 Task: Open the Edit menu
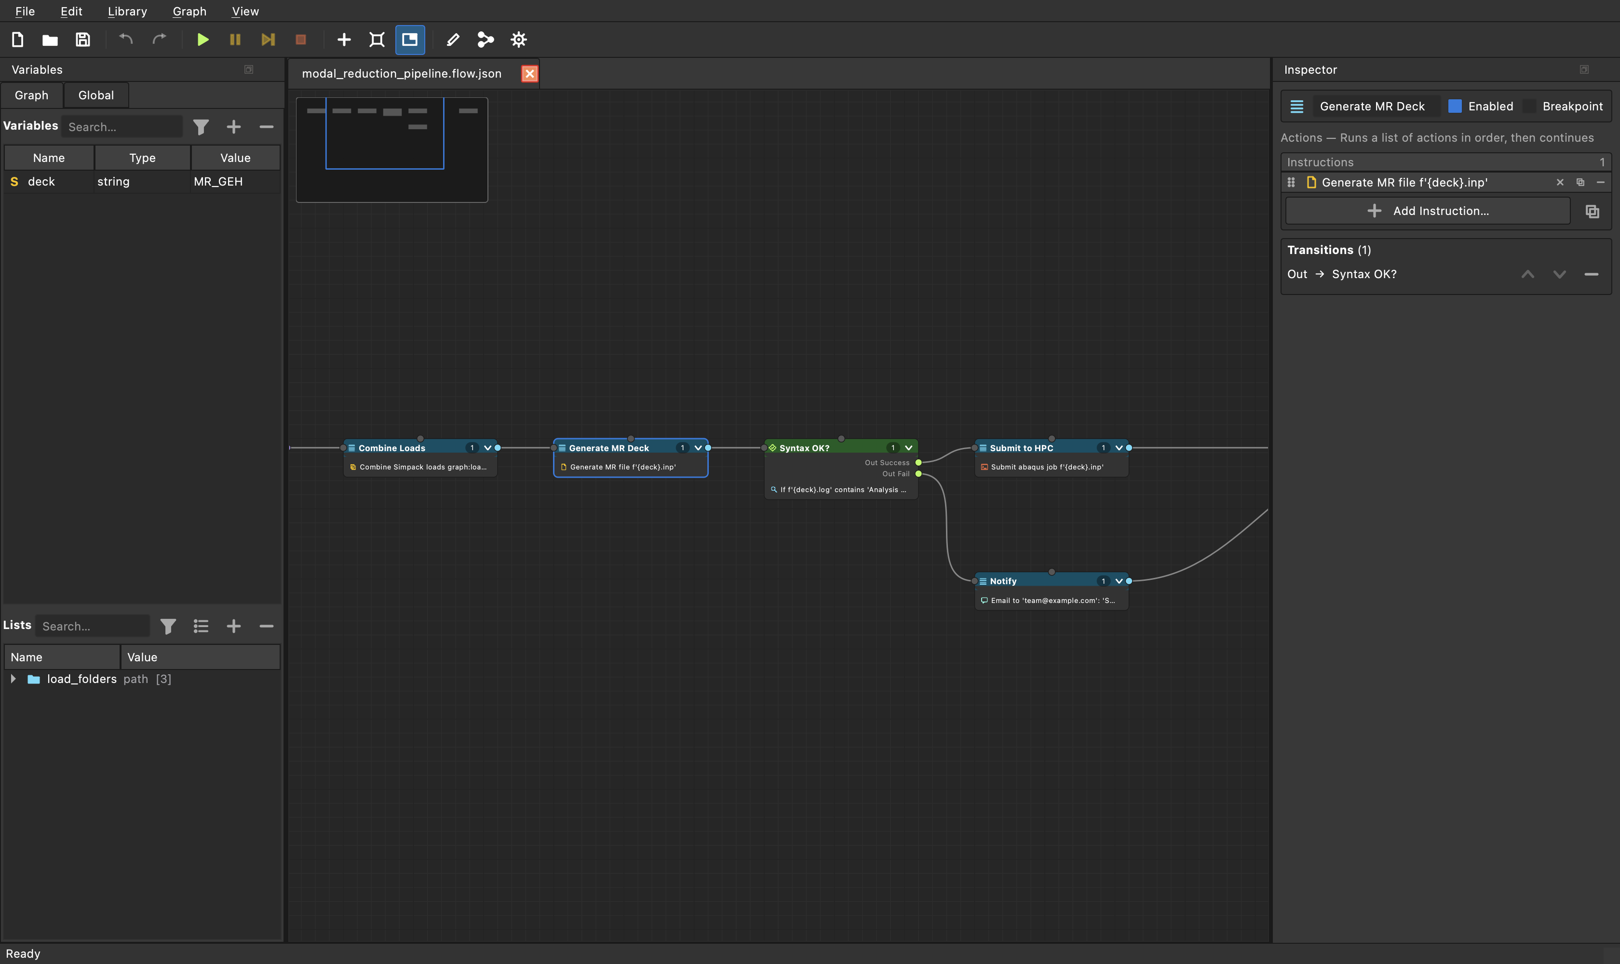pyautogui.click(x=71, y=11)
